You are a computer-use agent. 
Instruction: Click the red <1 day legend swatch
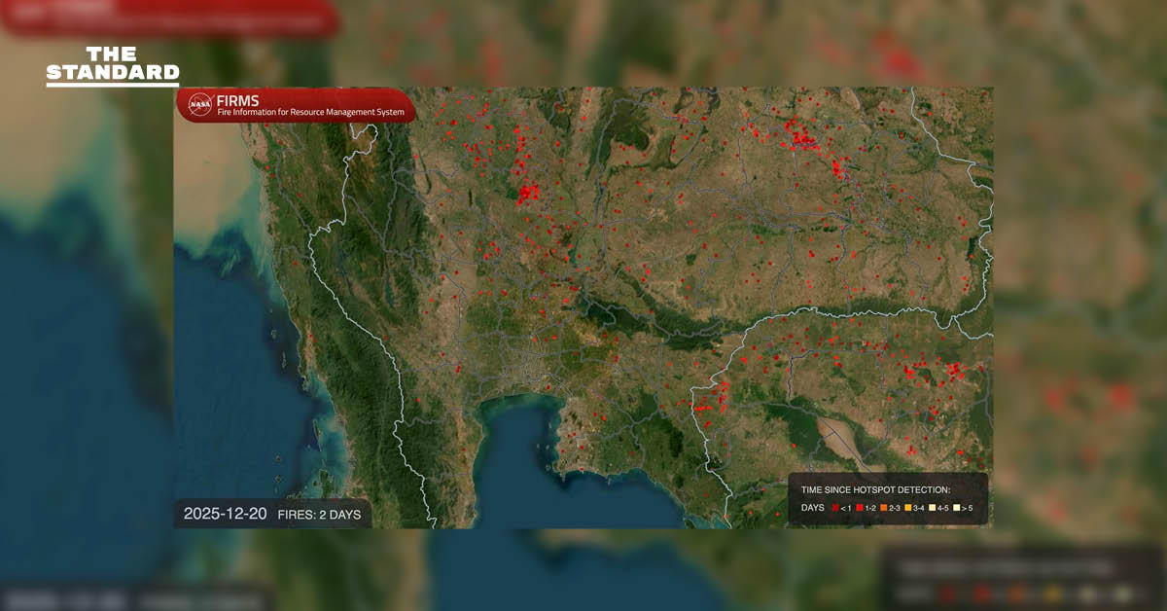tap(835, 507)
